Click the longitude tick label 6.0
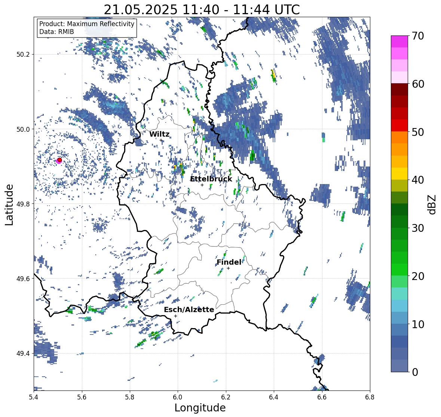Image resolution: width=441 pixels, height=417 pixels. click(x=178, y=397)
